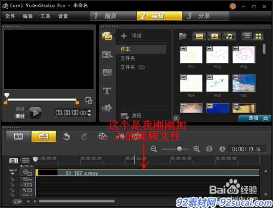Click the timeline zoom slider handle
Image resolution: width=273 pixels, height=208 pixels.
coord(180,149)
